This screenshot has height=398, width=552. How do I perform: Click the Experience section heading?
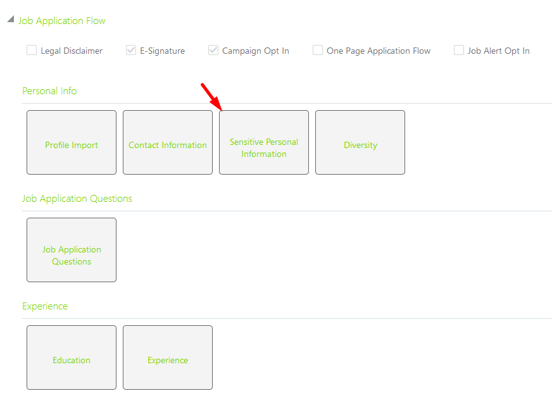[x=45, y=306]
